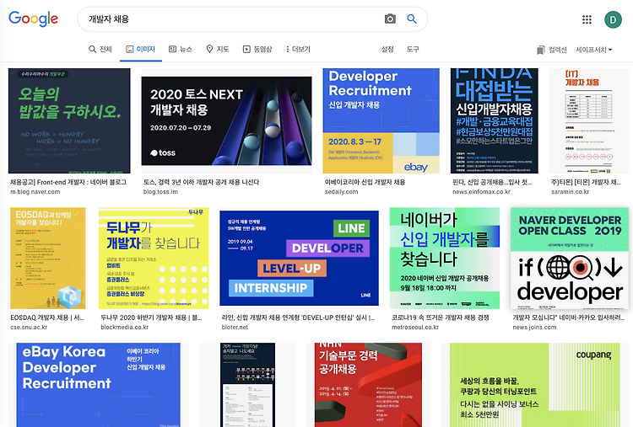Click title 라인, 신입 개발자 채용 연계형 'DEVEL-UP 인턴십'
This screenshot has height=427, width=633.
(298, 318)
